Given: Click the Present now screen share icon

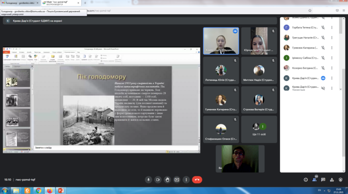Looking at the screenshot, I should [177, 180].
